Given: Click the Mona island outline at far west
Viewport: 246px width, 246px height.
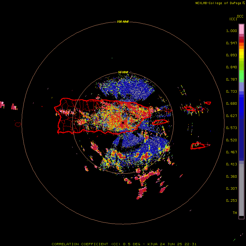Looking at the screenshot, I should tap(18, 124).
